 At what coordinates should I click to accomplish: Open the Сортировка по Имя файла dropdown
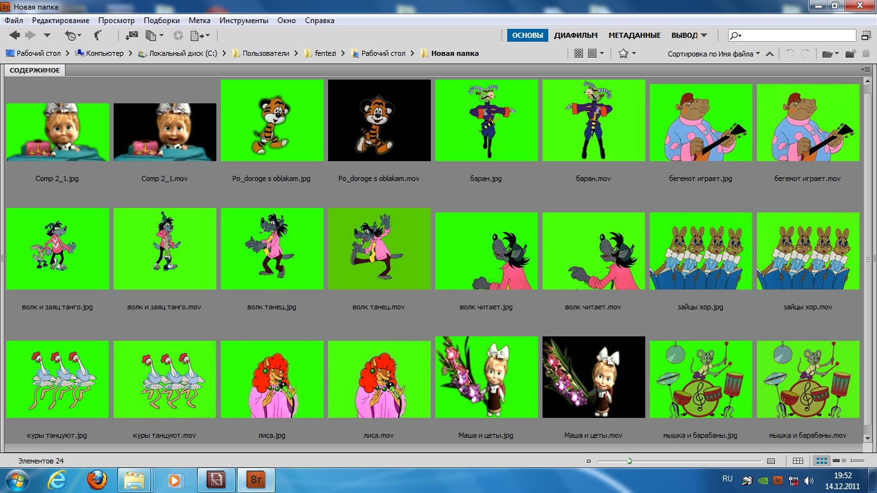tap(714, 54)
